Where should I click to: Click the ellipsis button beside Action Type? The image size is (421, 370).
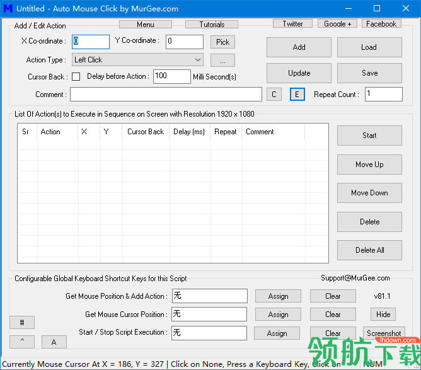(222, 60)
